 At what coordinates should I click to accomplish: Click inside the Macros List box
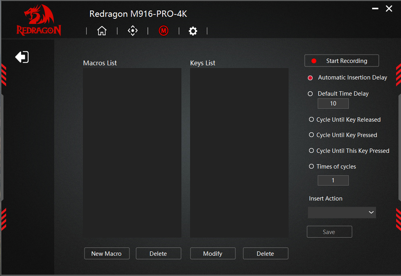coord(132,152)
